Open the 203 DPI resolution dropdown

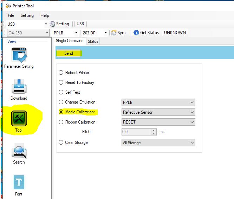click(x=95, y=33)
